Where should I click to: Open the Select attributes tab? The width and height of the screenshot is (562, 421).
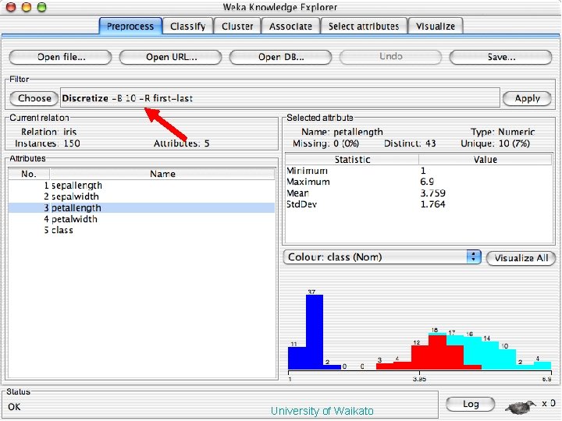point(364,27)
